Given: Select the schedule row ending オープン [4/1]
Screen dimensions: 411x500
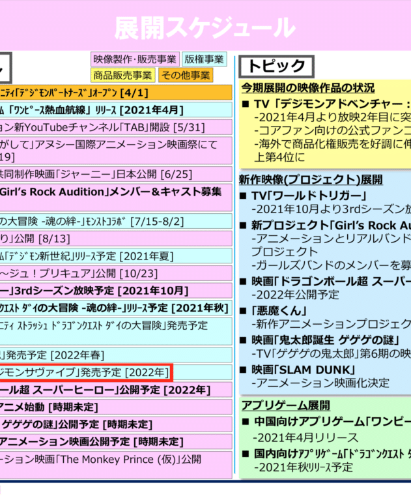Looking at the screenshot, I should (116, 93).
